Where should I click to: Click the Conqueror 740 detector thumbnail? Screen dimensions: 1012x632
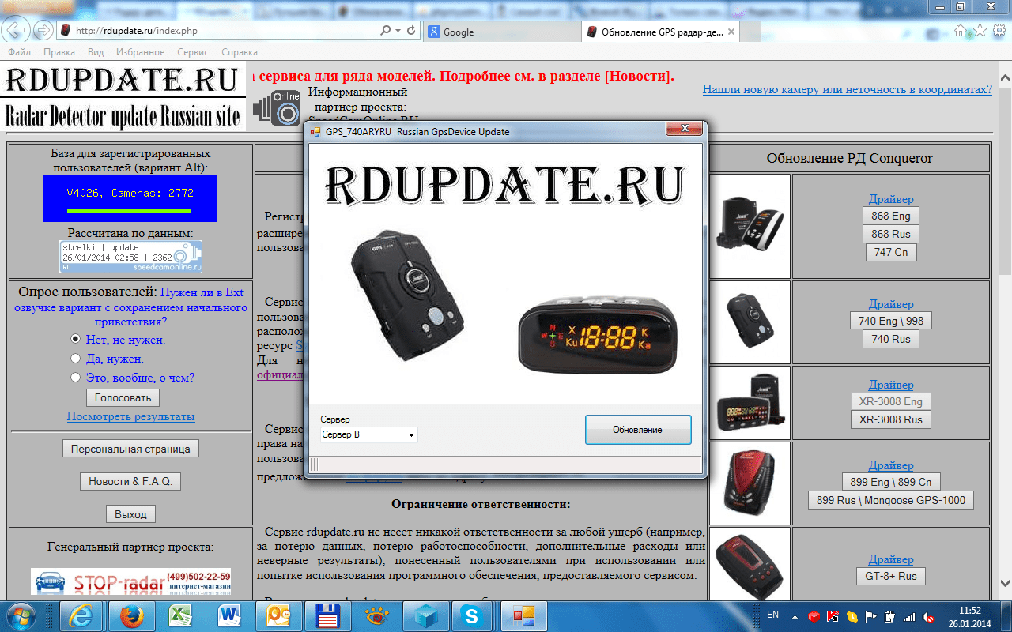[x=750, y=322]
